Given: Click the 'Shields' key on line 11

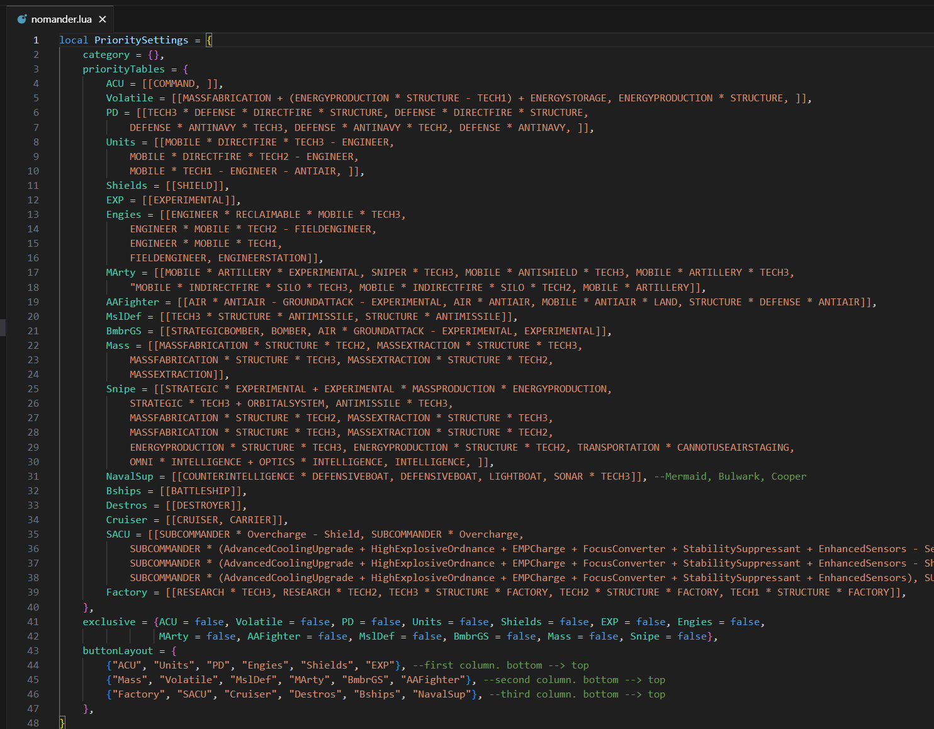Looking at the screenshot, I should pos(127,185).
